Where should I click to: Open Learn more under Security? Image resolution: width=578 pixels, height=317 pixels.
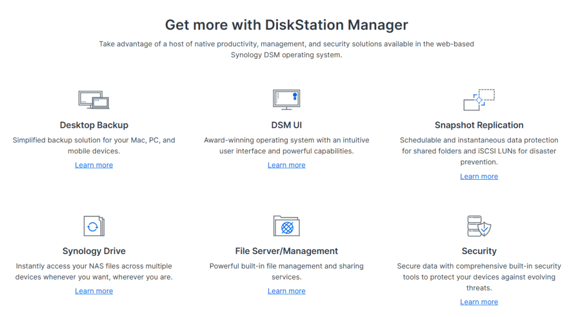coord(479,302)
